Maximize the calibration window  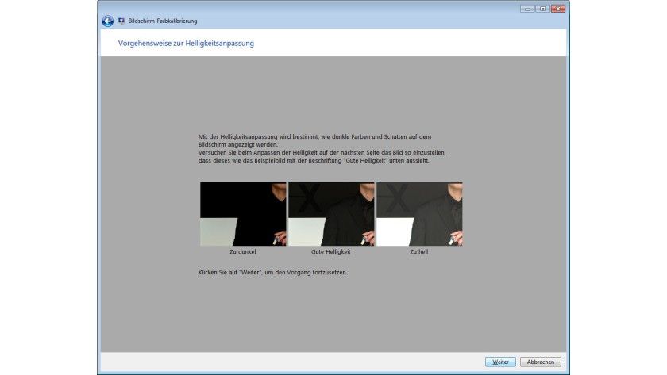[x=543, y=9]
